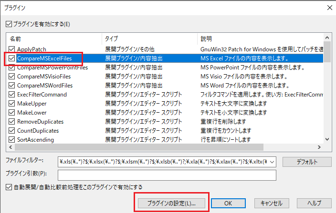Click the vertical scrollbar thumb
This screenshot has width=336, height=213.
[327, 52]
